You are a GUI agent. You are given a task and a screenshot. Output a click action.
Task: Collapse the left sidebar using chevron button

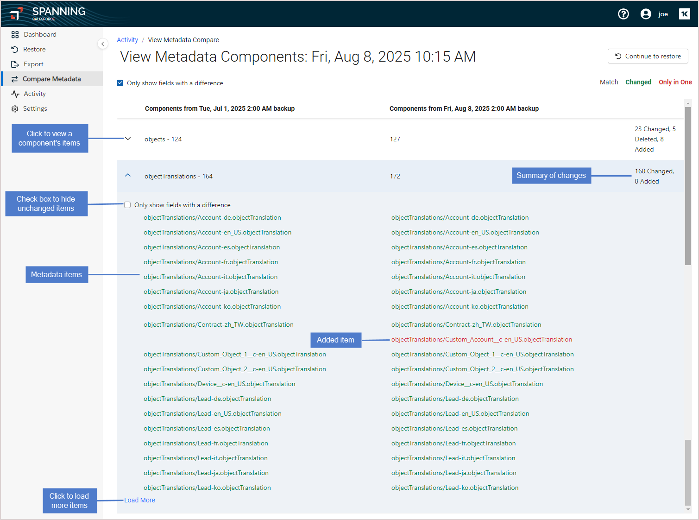pyautogui.click(x=103, y=44)
